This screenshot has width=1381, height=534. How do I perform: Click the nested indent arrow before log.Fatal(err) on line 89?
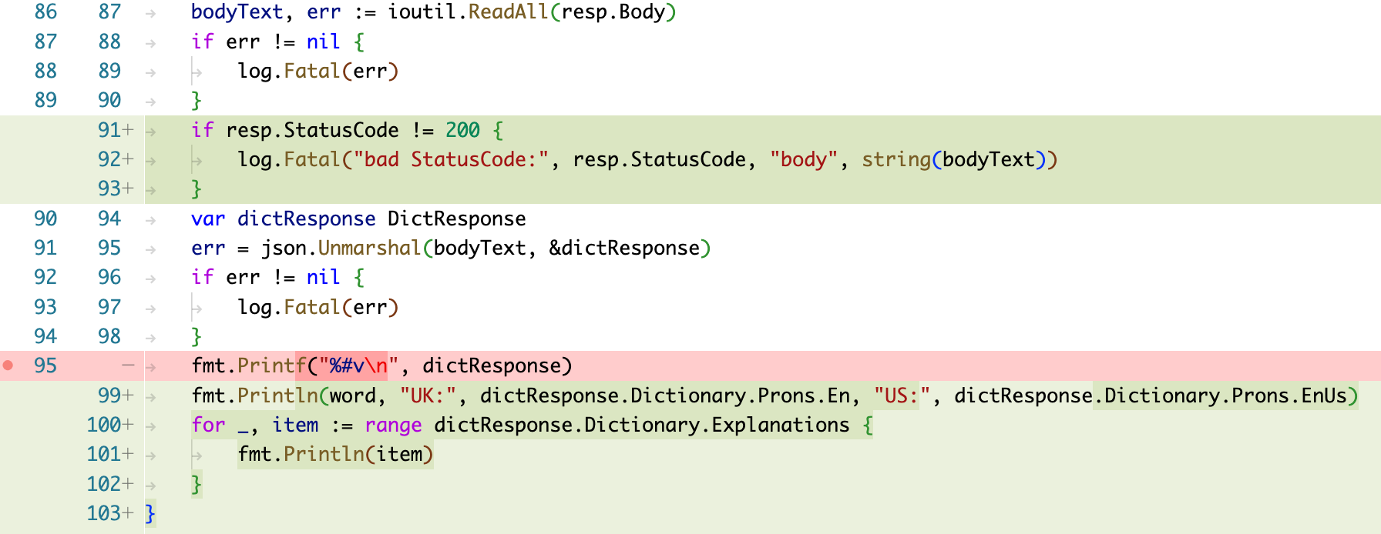(197, 72)
